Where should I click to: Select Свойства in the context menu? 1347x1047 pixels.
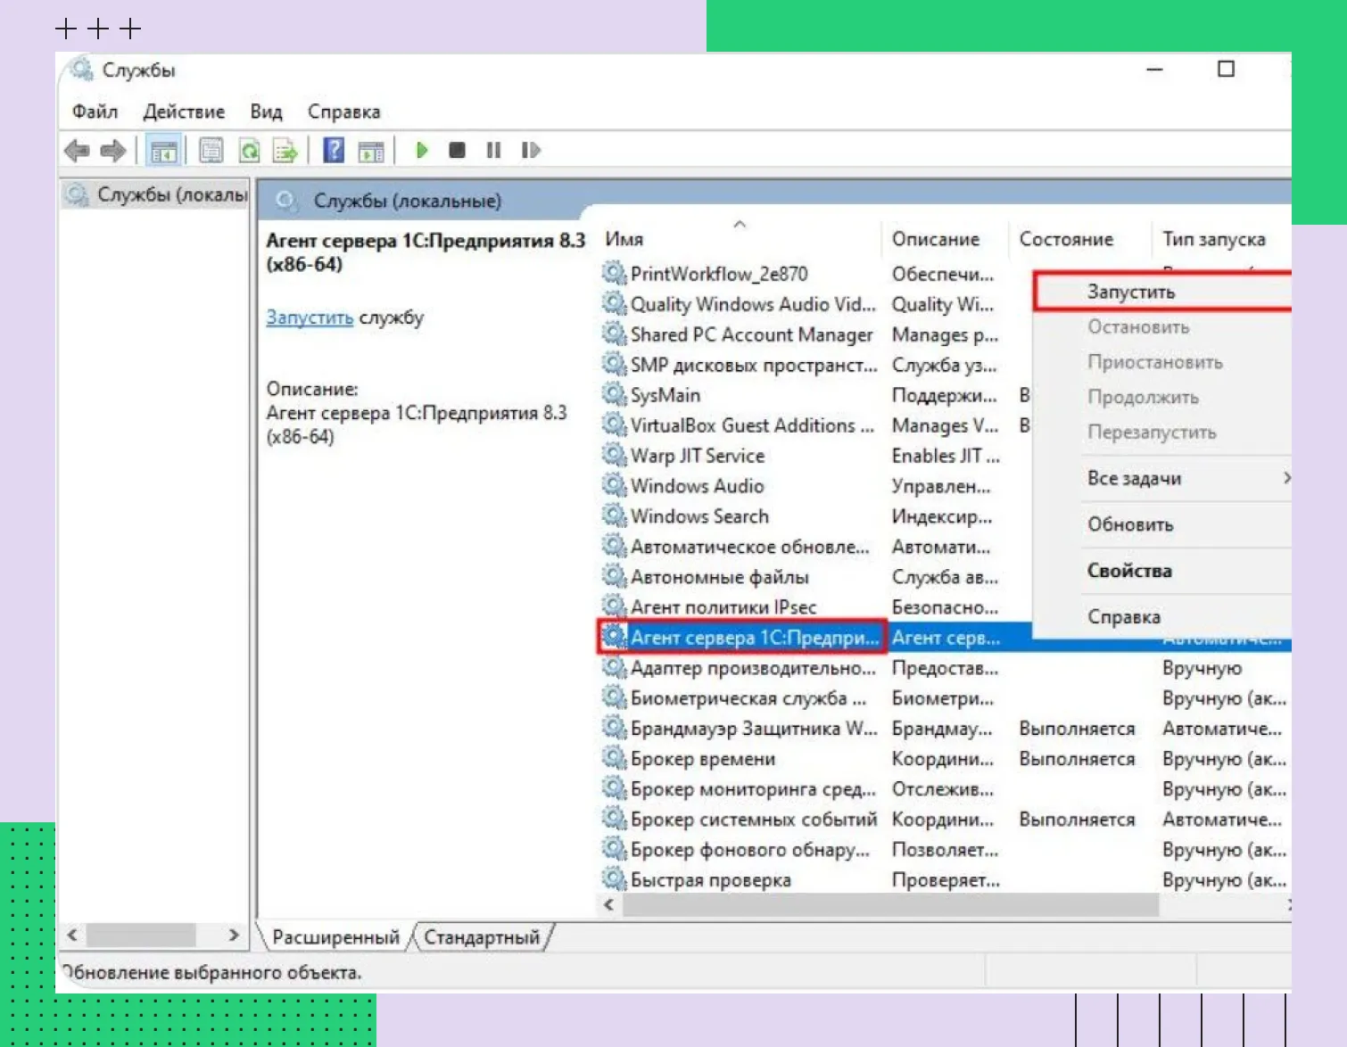point(1129,571)
